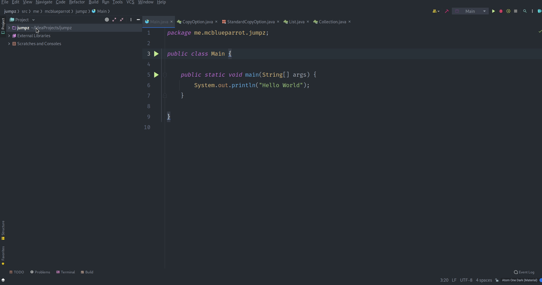Screen dimensions: 542x285
Task: Hide the Project panel with minus icon
Action: point(138,20)
